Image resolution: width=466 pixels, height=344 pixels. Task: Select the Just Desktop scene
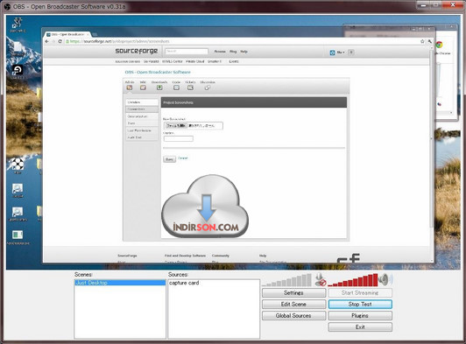(120, 283)
